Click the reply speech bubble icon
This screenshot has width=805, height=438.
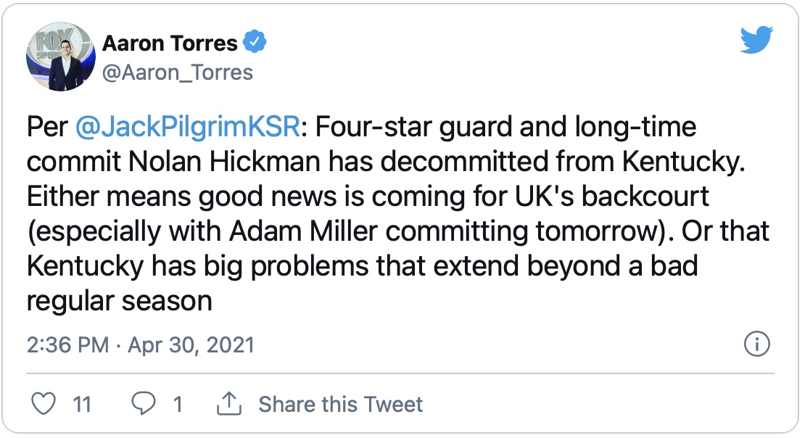tap(142, 404)
